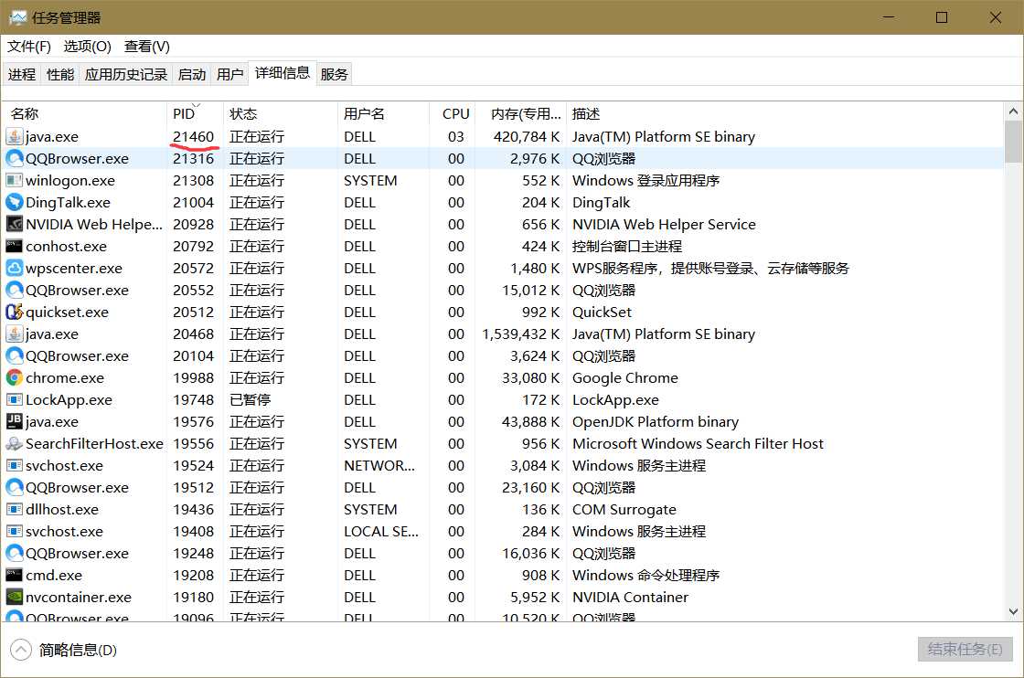
Task: Click the NETWOR... user name cell
Action: (379, 465)
